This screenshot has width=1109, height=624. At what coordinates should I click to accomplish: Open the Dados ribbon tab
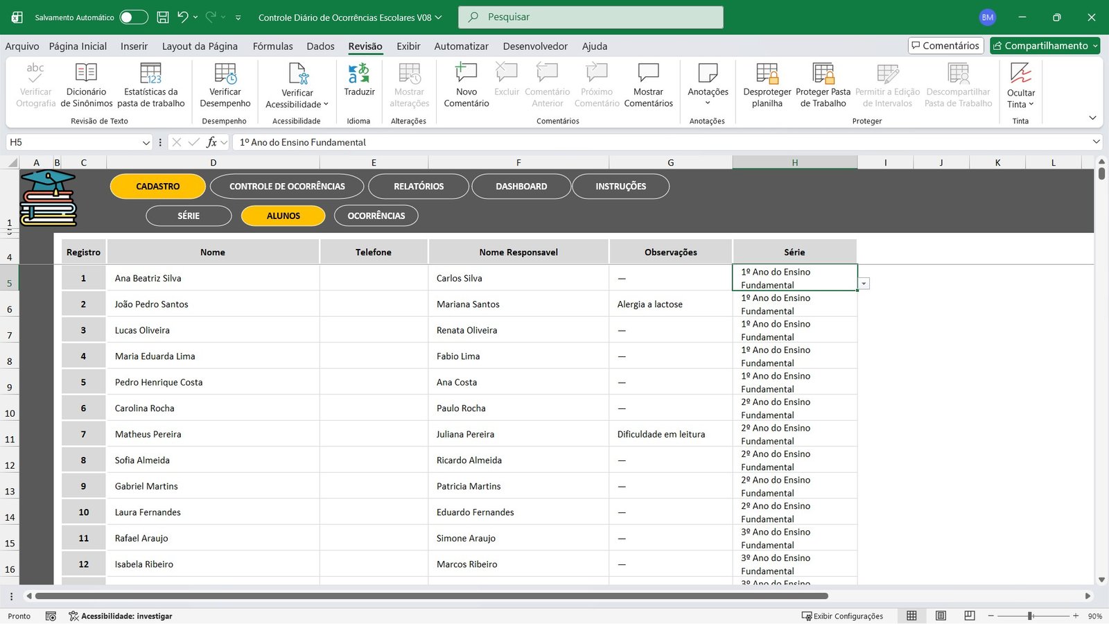[x=320, y=46]
